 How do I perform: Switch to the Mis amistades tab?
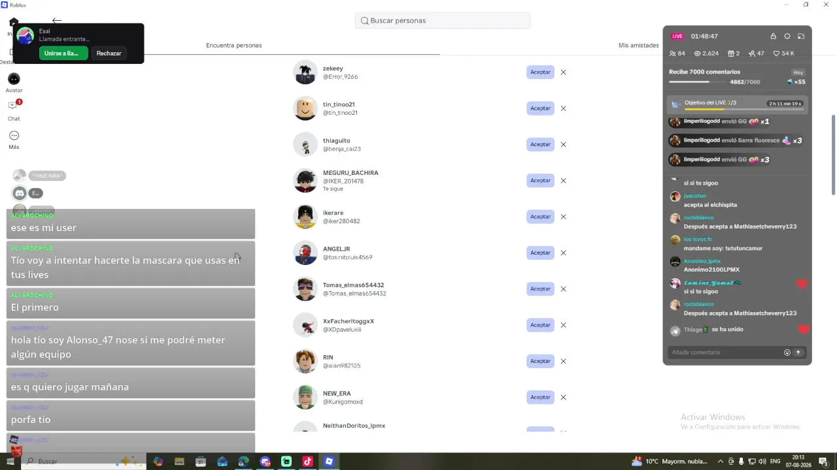(638, 46)
